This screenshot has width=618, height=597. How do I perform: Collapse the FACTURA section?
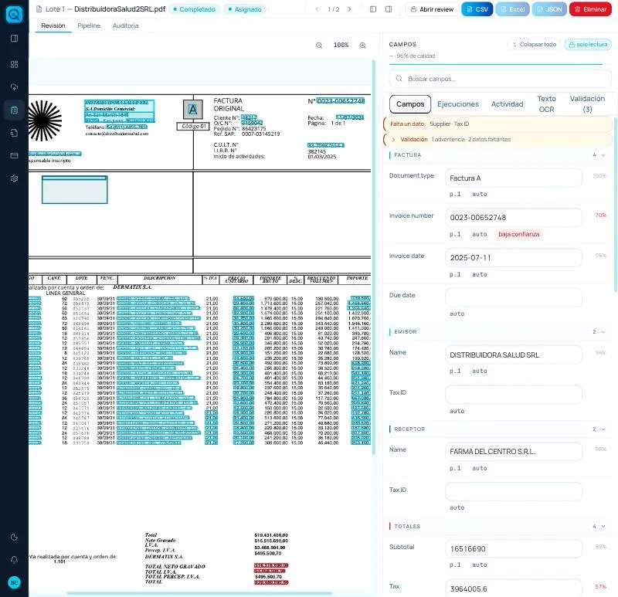coord(603,155)
